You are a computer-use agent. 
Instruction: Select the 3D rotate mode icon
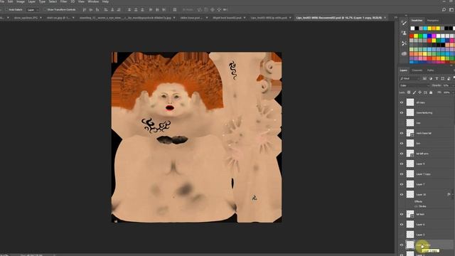pyautogui.click(x=200, y=9)
